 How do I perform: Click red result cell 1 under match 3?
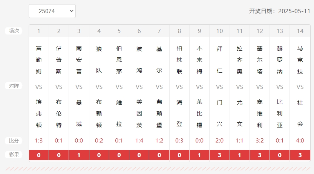[x=79, y=155]
